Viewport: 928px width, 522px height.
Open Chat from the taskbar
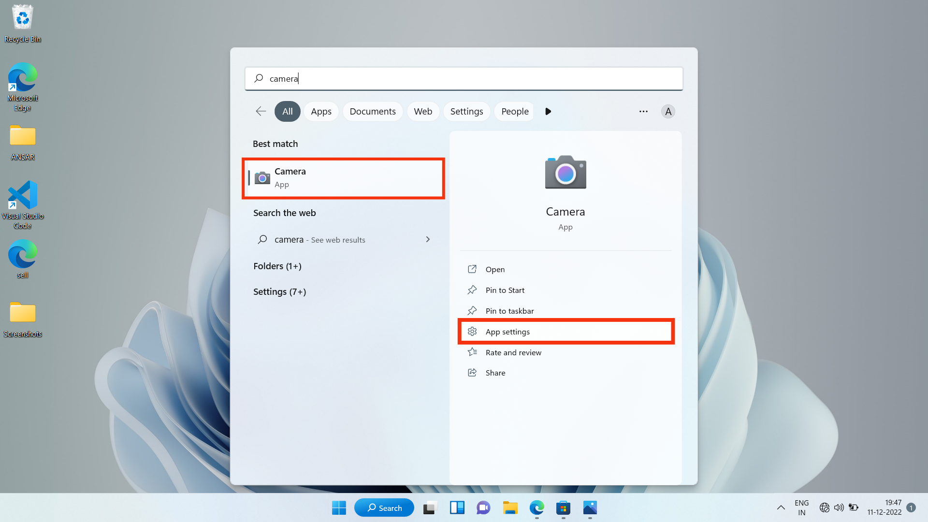coord(483,507)
